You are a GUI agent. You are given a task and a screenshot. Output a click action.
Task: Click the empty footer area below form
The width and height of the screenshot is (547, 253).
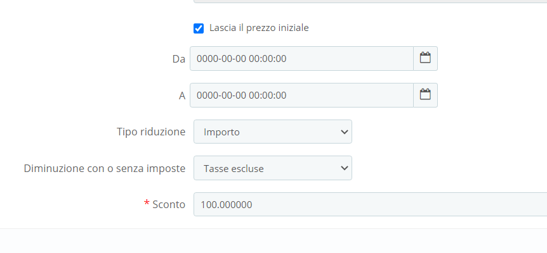[x=273, y=241]
